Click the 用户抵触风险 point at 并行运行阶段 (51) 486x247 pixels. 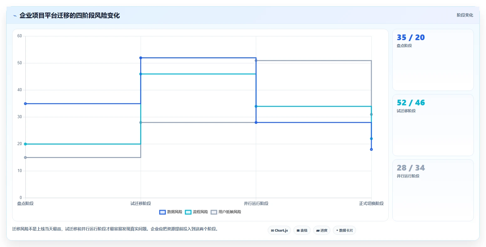(x=256, y=60)
